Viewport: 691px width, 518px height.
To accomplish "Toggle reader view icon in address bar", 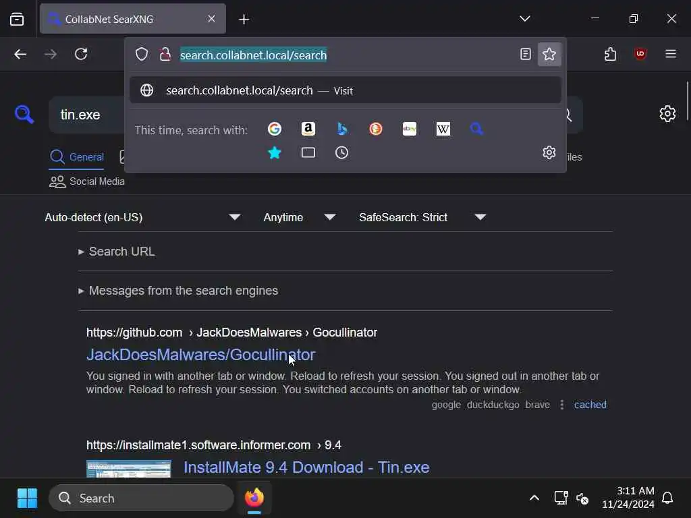I will (x=525, y=54).
